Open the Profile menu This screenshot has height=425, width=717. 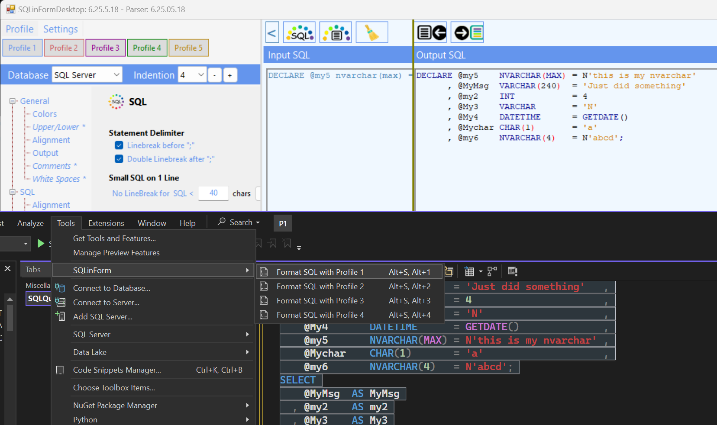pos(19,29)
